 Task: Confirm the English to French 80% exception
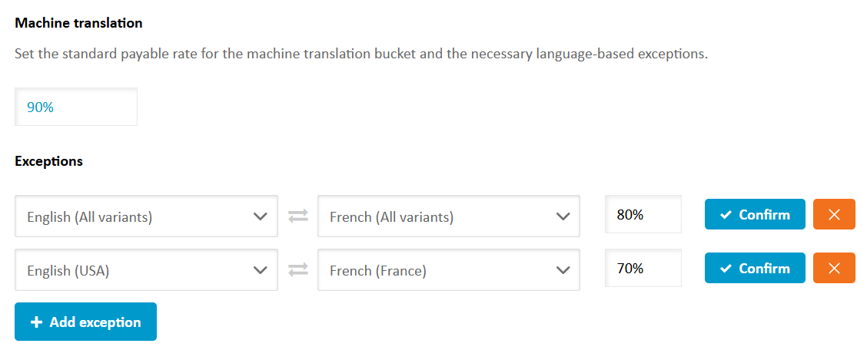pyautogui.click(x=755, y=215)
